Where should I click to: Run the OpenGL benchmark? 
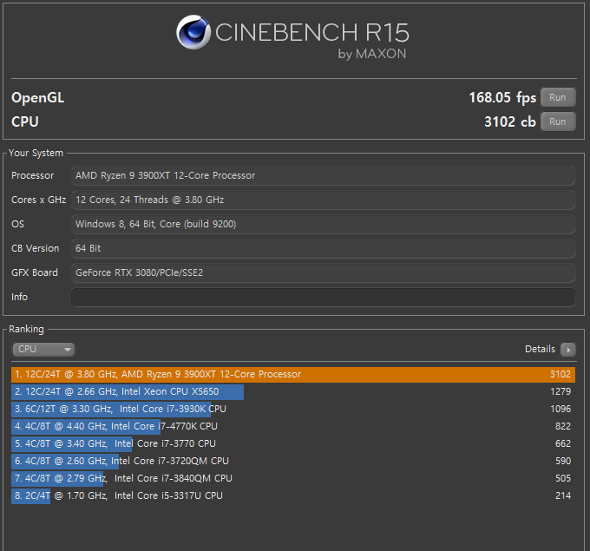click(x=558, y=97)
